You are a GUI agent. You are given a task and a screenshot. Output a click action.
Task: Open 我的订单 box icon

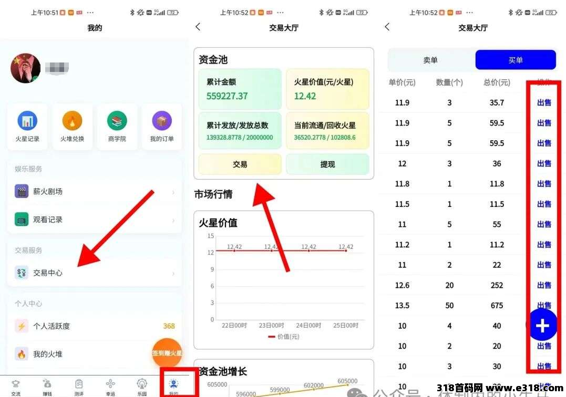pos(161,121)
